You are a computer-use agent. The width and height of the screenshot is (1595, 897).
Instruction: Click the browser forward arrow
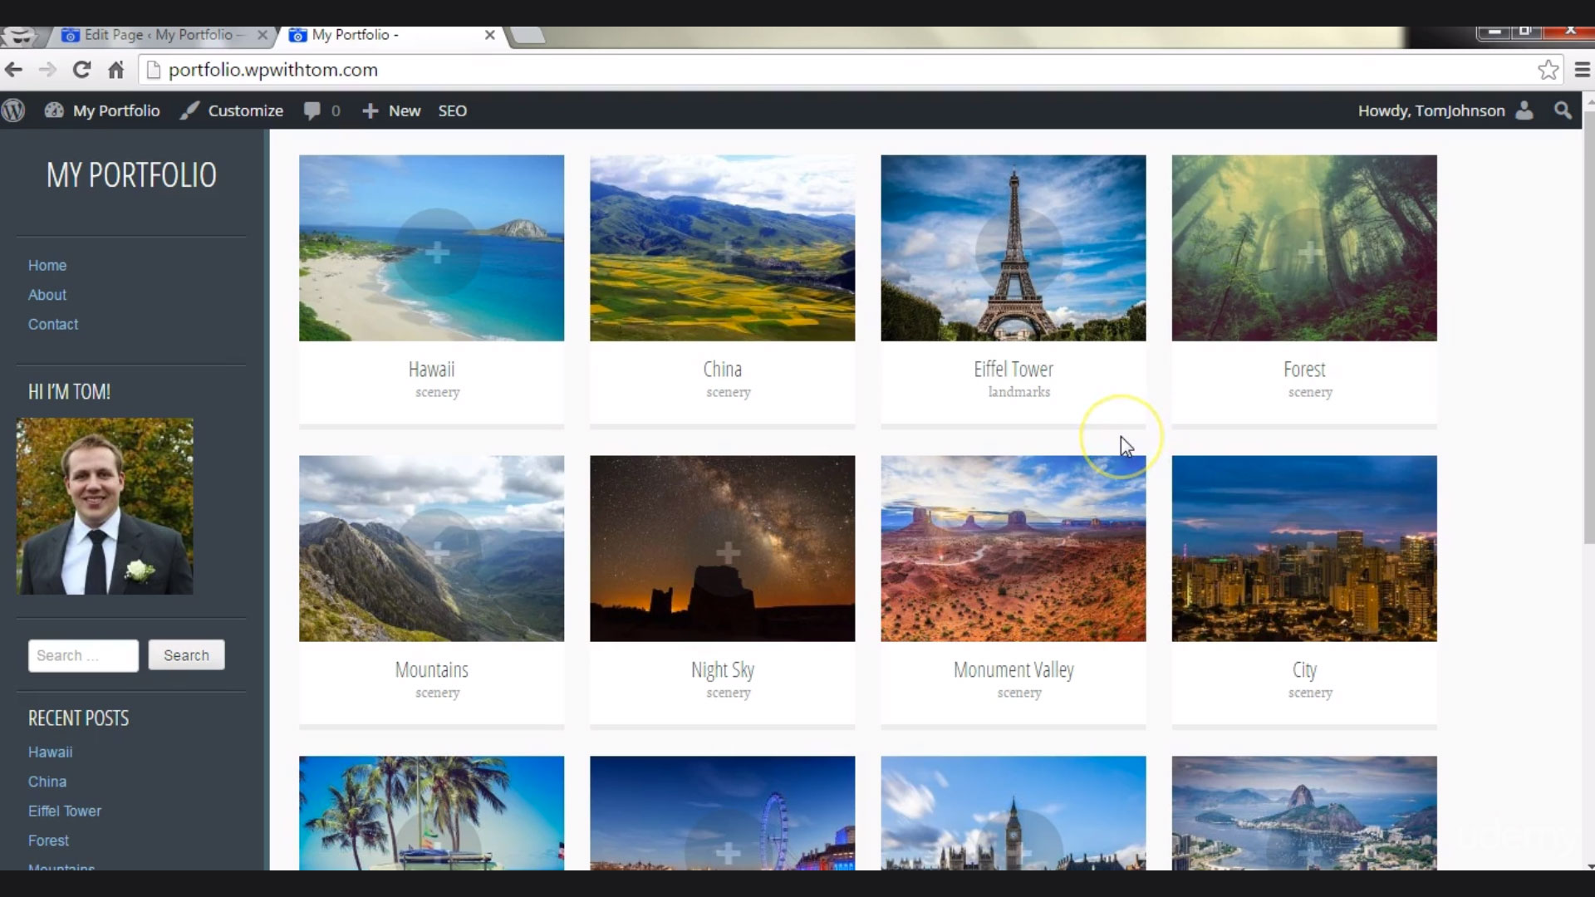(x=47, y=70)
